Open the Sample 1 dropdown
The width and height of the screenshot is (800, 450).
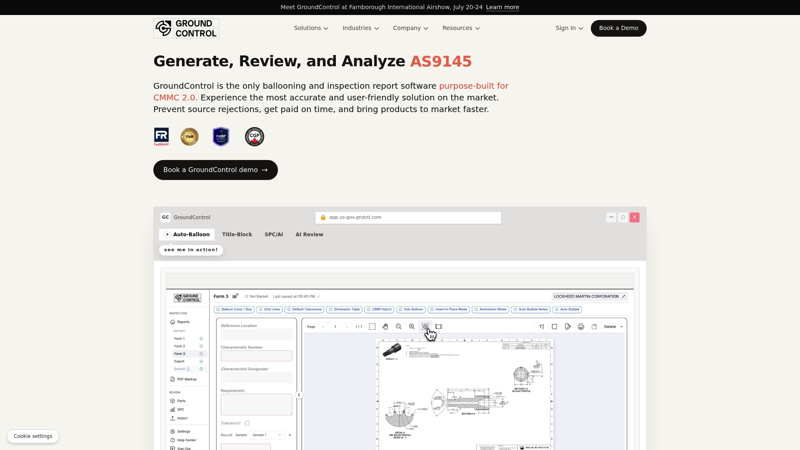[x=267, y=435]
